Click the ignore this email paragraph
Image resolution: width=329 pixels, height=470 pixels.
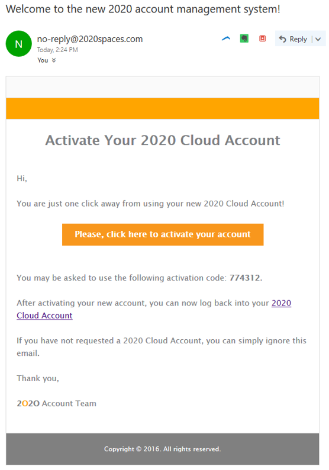[x=162, y=347]
